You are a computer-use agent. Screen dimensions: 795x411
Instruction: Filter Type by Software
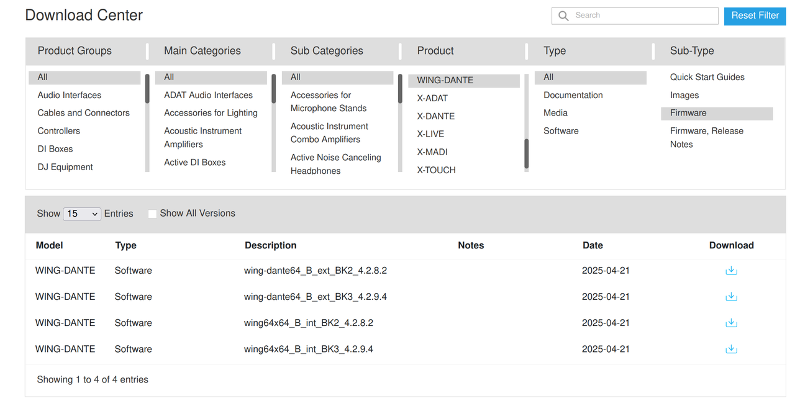click(x=561, y=131)
